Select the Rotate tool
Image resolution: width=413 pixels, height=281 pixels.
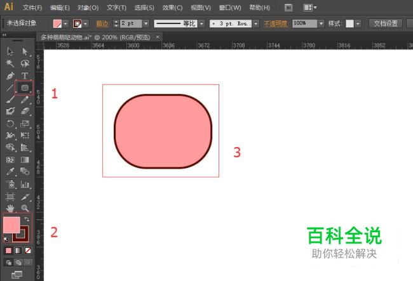click(x=10, y=124)
